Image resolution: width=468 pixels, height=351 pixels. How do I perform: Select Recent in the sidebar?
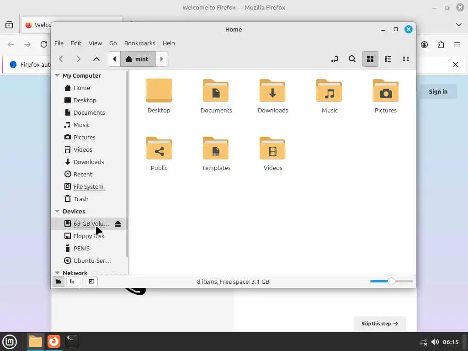90,174
